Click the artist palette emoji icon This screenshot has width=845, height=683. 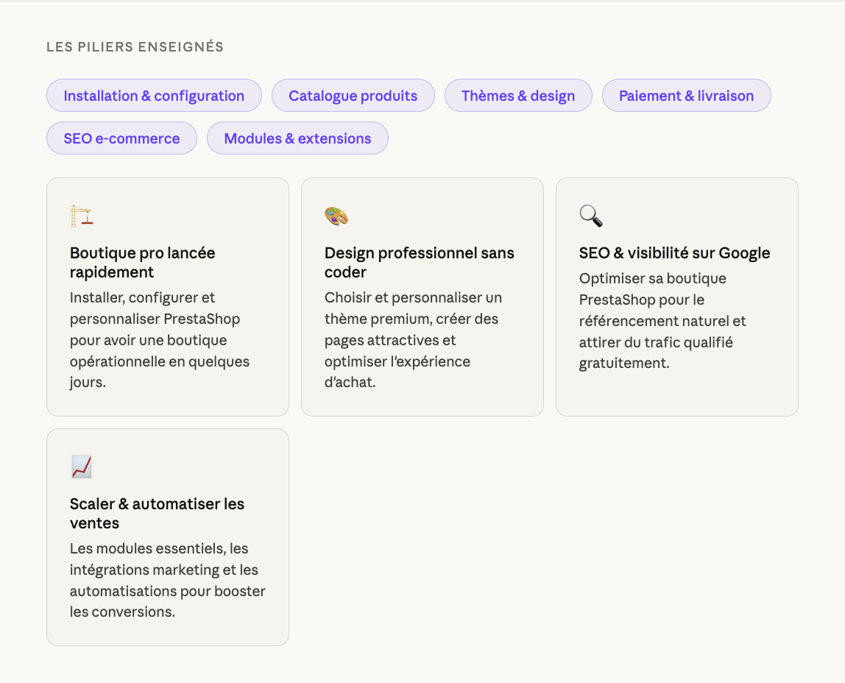coord(336,216)
